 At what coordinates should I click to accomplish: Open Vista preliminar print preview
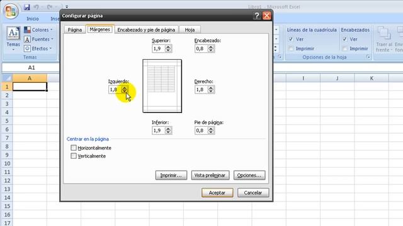pos(210,175)
